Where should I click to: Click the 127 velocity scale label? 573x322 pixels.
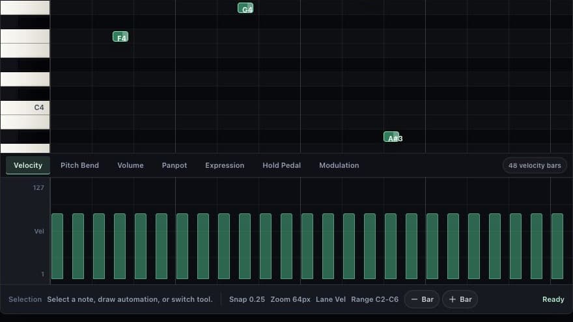point(38,187)
